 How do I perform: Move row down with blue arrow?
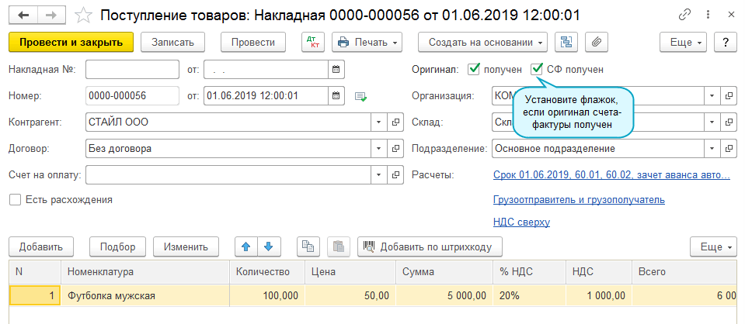coord(268,246)
